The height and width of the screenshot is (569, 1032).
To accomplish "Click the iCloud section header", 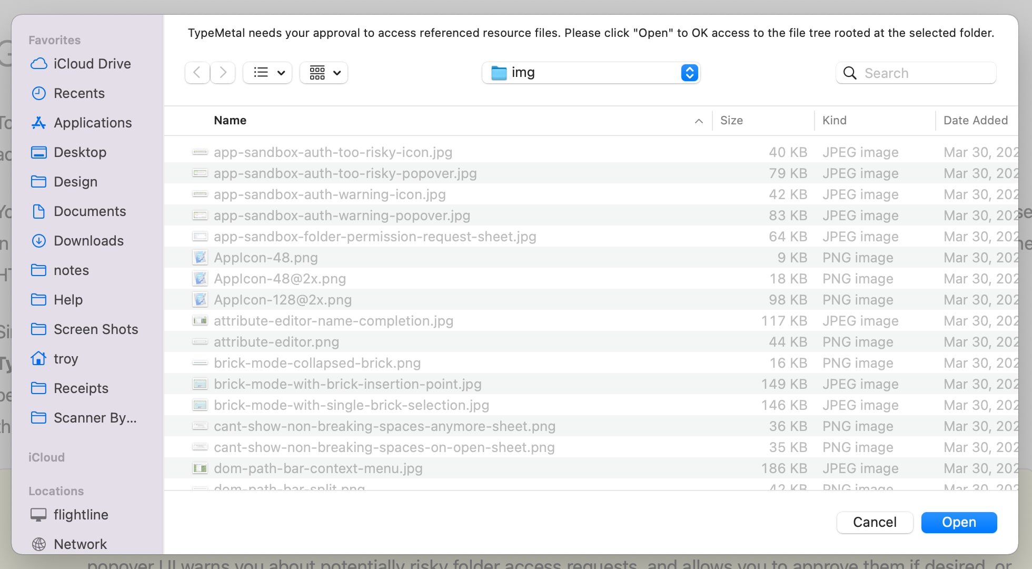I will tap(46, 457).
